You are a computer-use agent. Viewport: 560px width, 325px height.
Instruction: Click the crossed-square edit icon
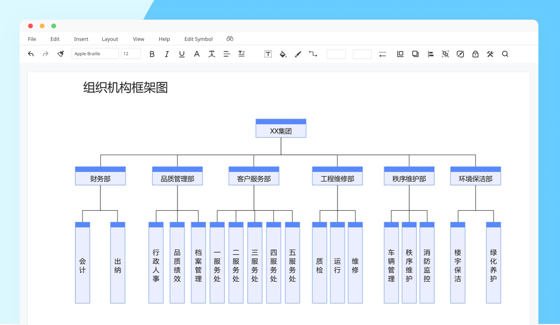click(460, 54)
